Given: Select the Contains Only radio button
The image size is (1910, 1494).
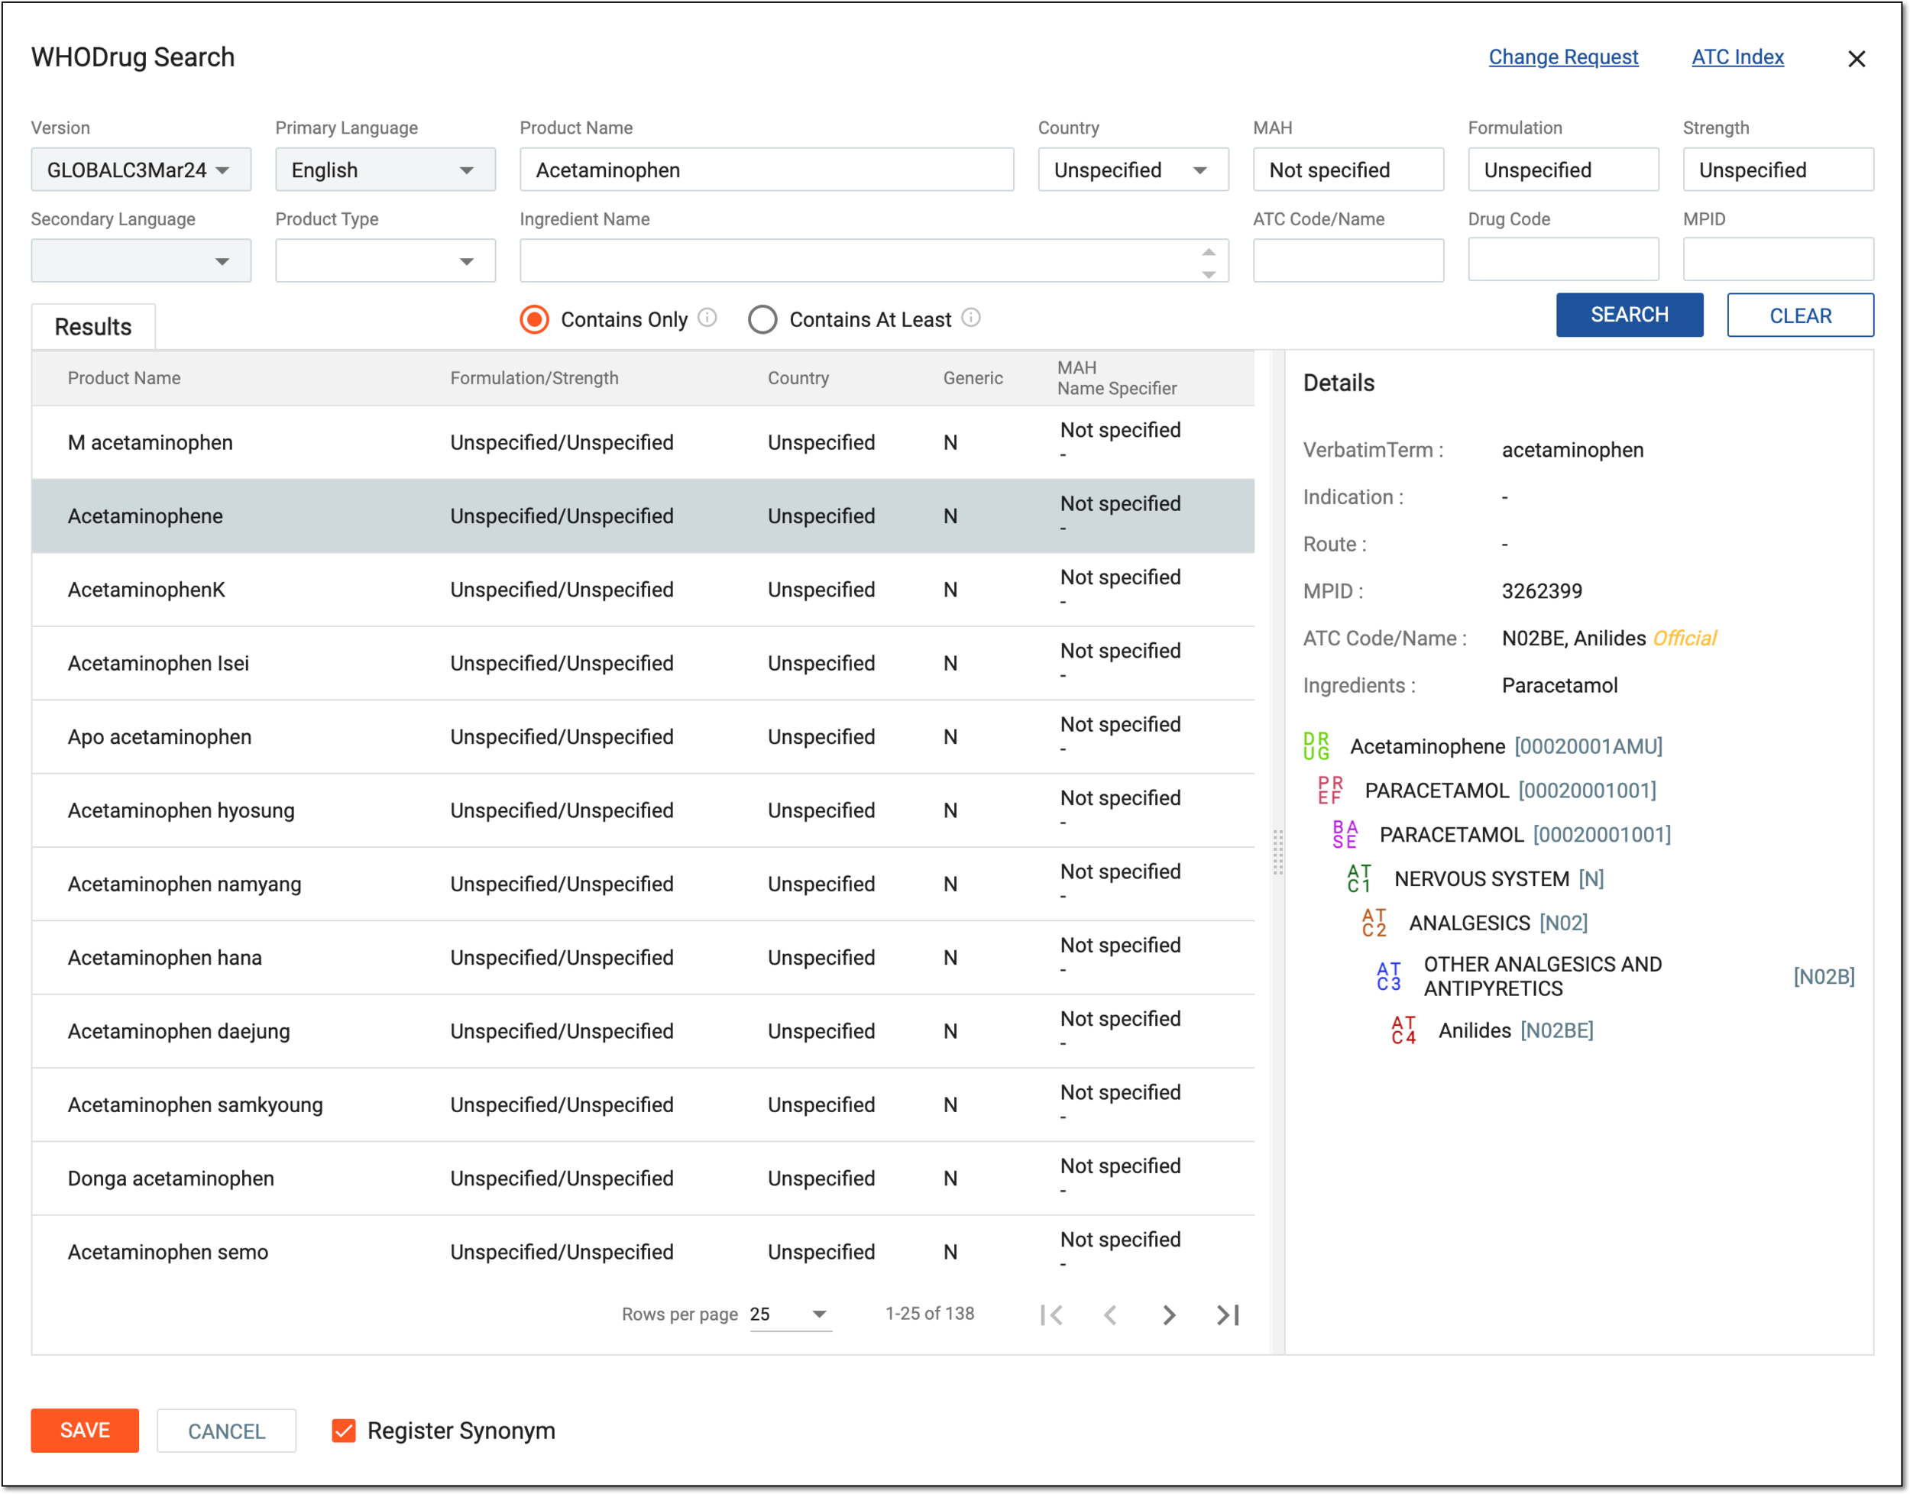Looking at the screenshot, I should 535,319.
